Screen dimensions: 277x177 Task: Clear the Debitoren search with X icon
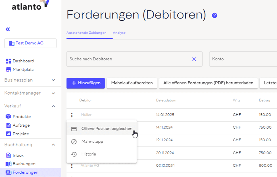tap(194, 59)
